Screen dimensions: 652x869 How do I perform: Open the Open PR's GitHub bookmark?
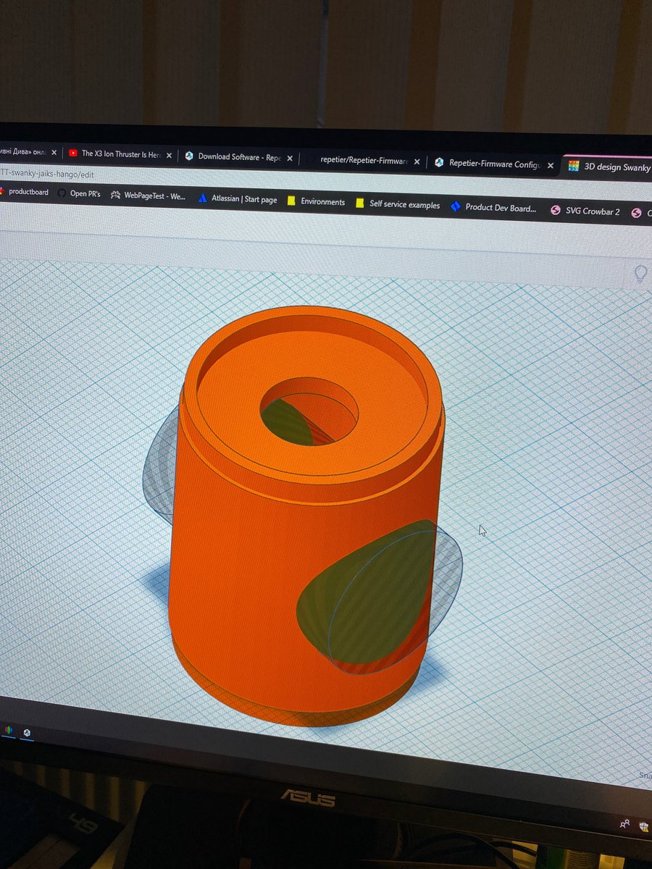tap(80, 193)
